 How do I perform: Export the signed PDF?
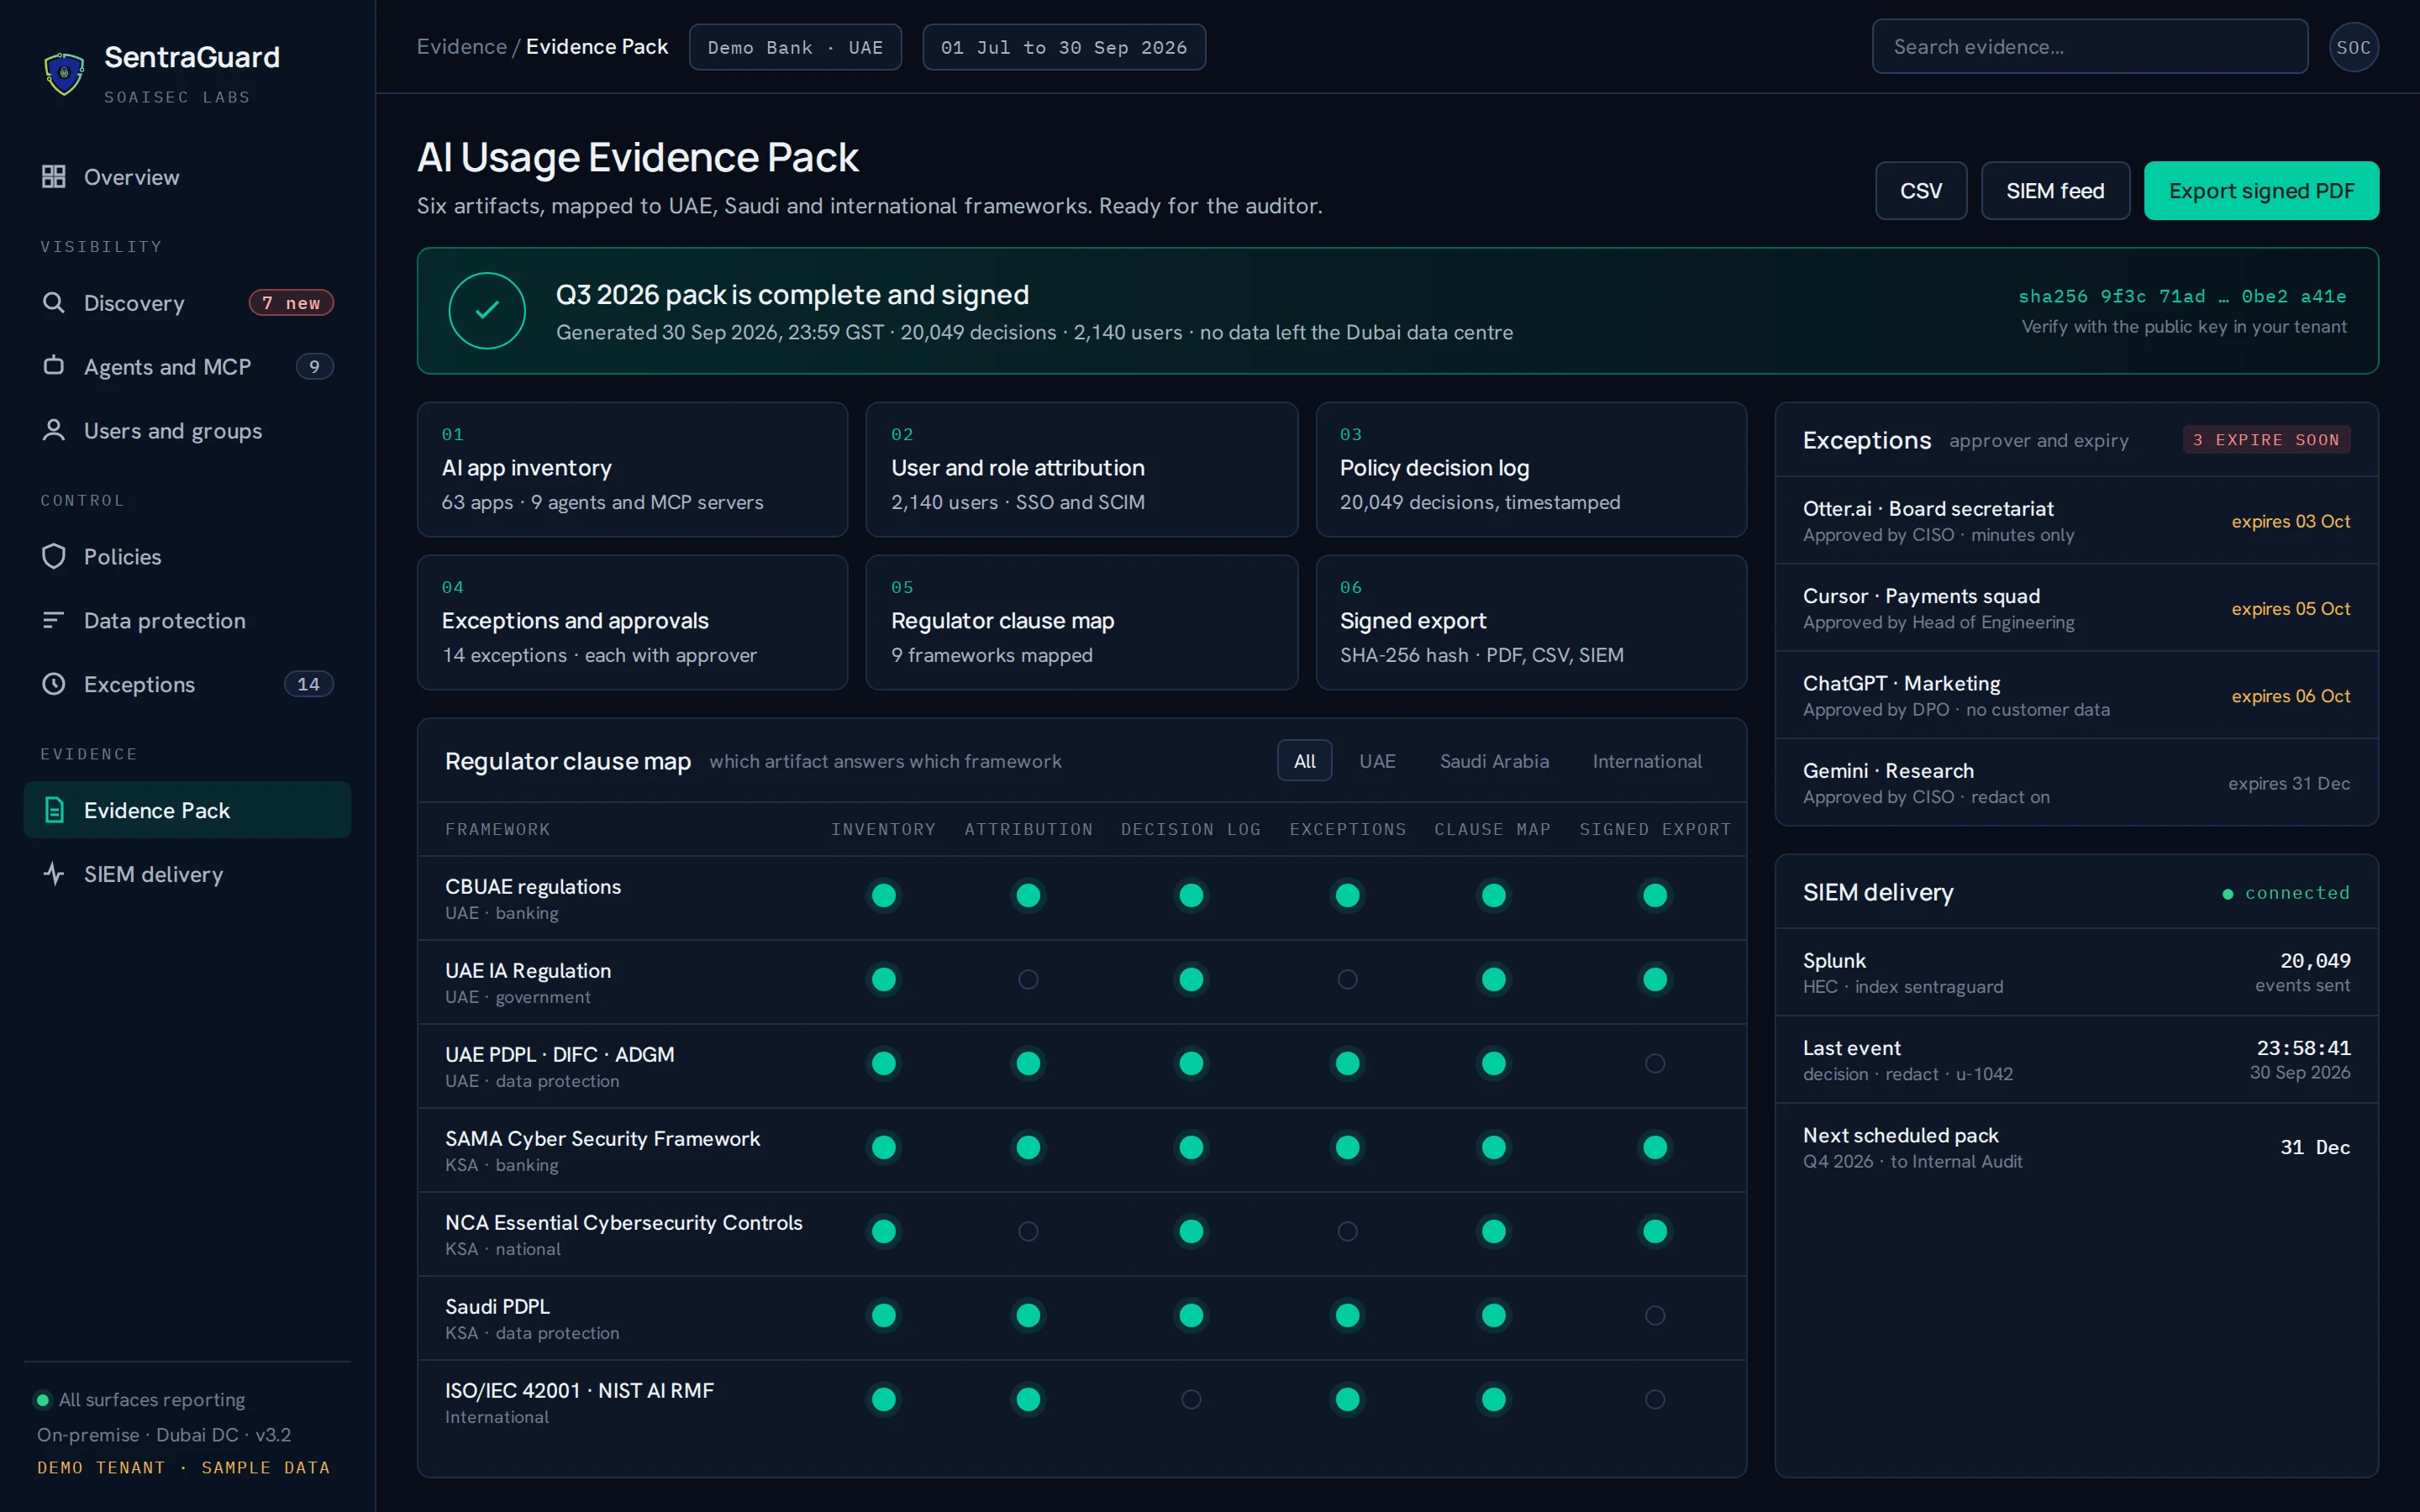point(2261,190)
